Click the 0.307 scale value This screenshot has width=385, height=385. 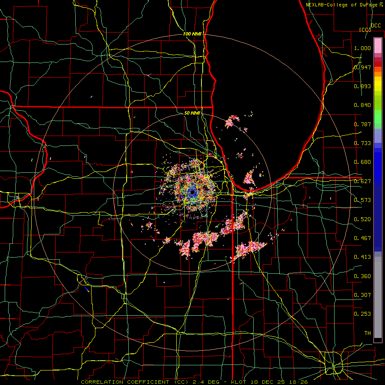[x=362, y=295]
